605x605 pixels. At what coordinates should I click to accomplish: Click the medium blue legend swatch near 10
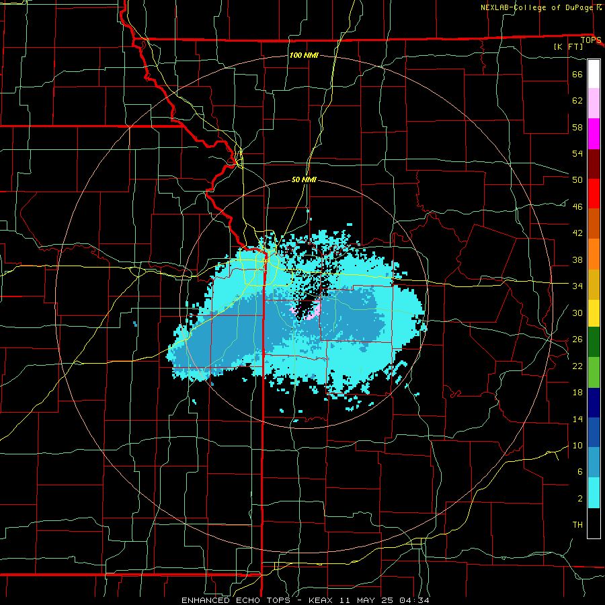[594, 432]
